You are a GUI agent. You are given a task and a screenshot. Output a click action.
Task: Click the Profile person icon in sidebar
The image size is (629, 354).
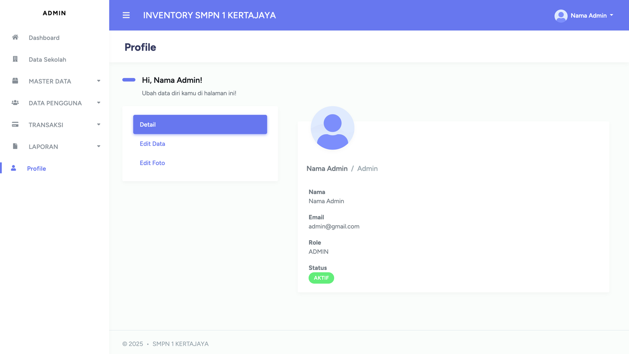tap(14, 168)
